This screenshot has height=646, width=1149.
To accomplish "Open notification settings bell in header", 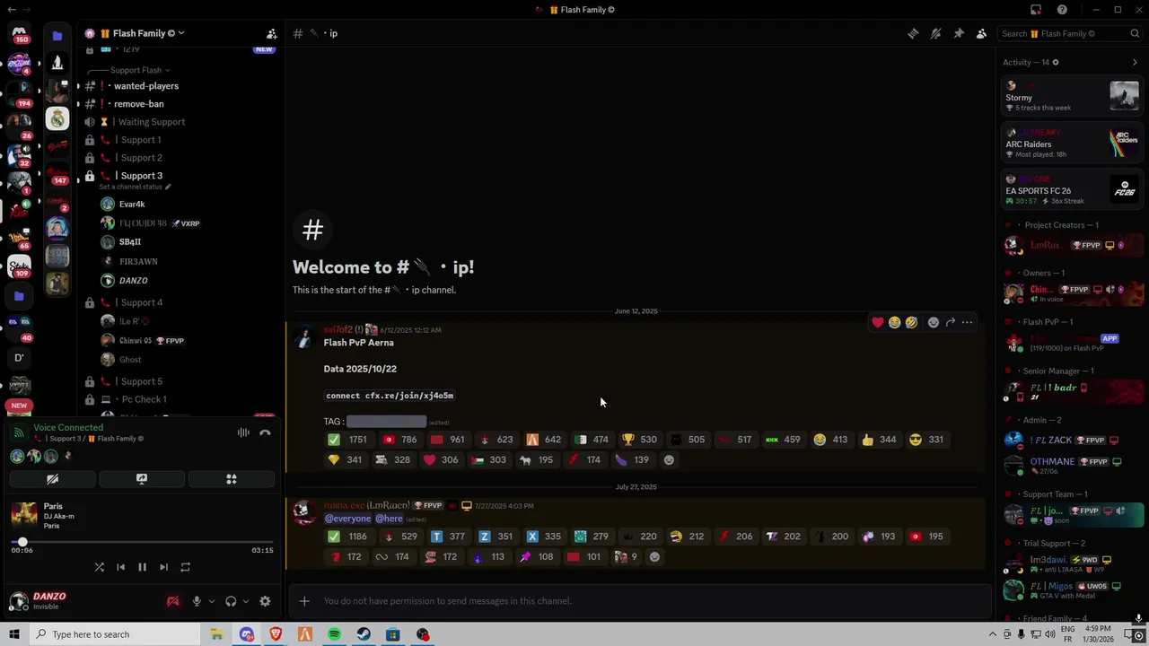I will coord(935,33).
